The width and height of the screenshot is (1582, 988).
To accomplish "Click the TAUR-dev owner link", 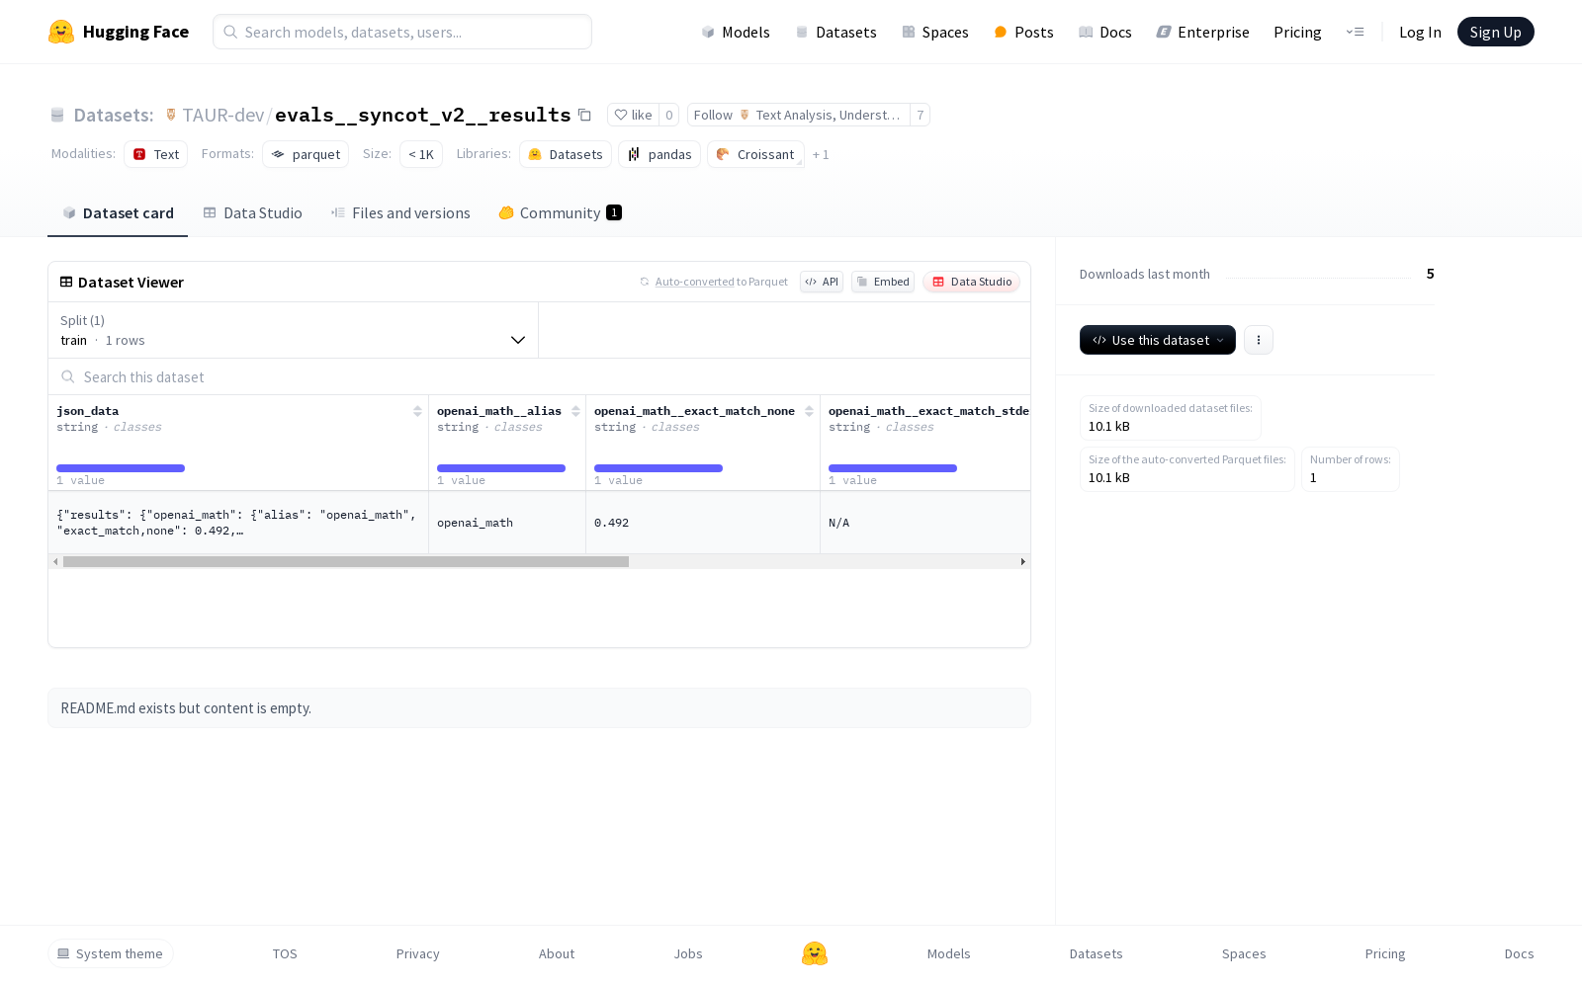I will coord(222,115).
